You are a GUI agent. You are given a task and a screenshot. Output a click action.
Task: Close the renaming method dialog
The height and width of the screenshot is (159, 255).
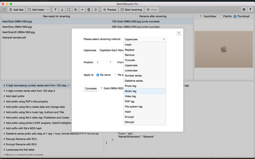click(x=179, y=32)
